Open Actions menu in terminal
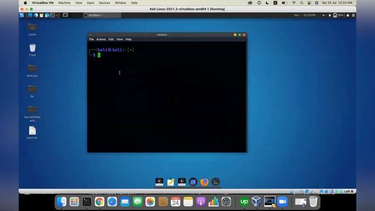Screen dimensions: 375x211 click(x=101, y=39)
